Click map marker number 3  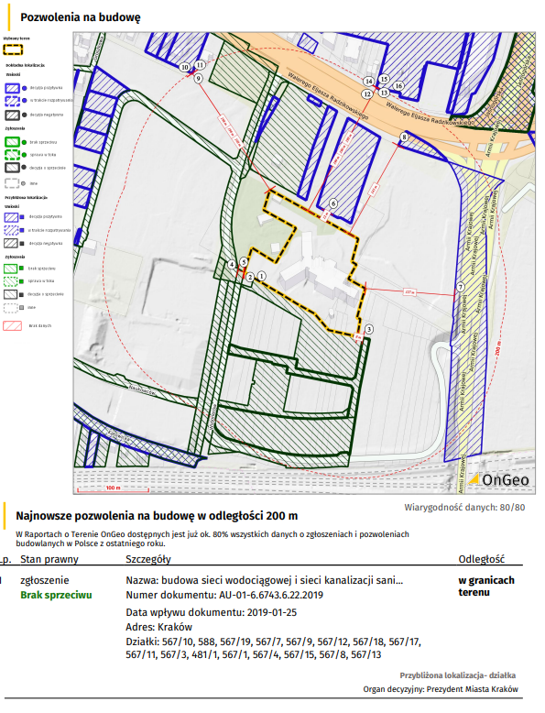click(369, 329)
